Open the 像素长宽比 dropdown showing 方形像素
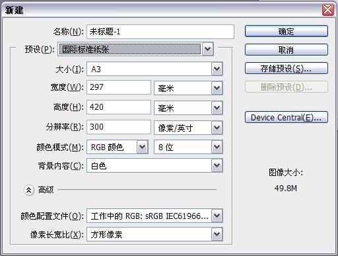 point(154,234)
